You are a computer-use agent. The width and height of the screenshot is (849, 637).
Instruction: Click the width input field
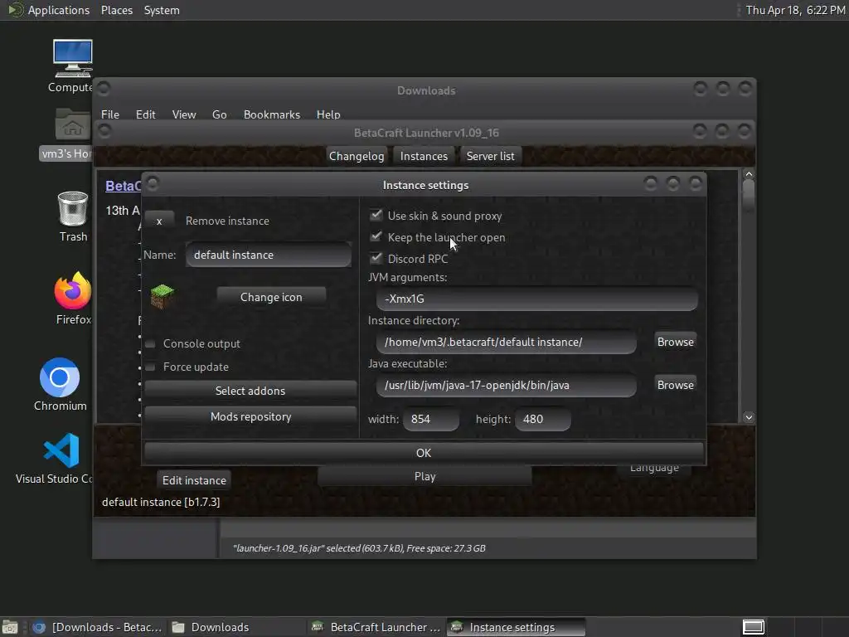[x=431, y=419]
